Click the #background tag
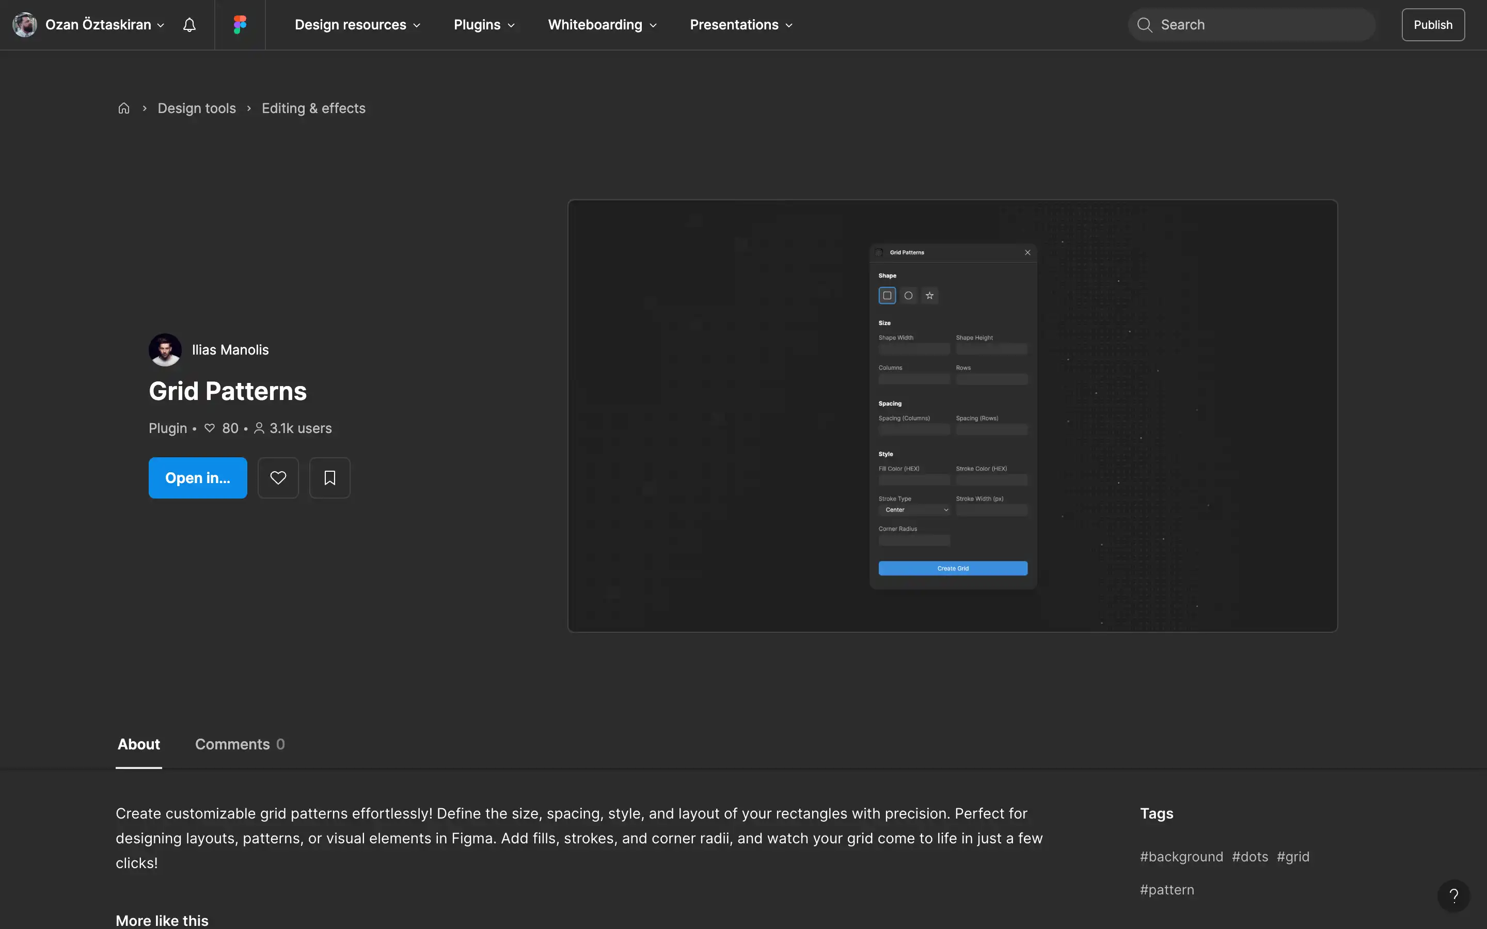The height and width of the screenshot is (929, 1487). [1181, 857]
